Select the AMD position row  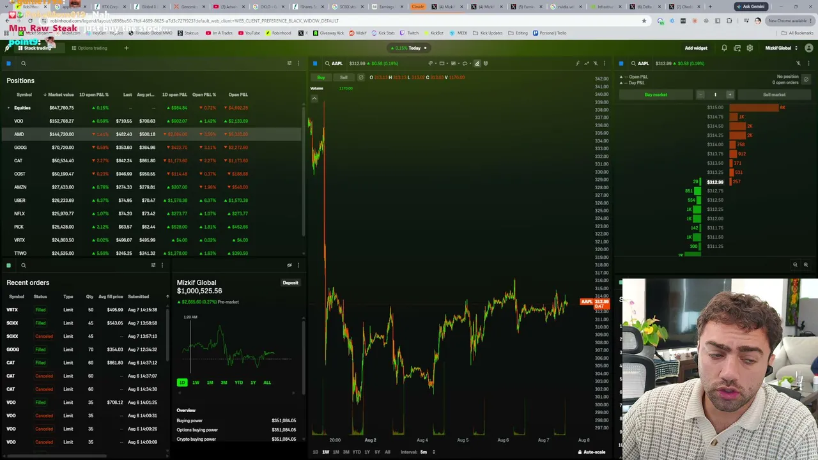tap(151, 134)
